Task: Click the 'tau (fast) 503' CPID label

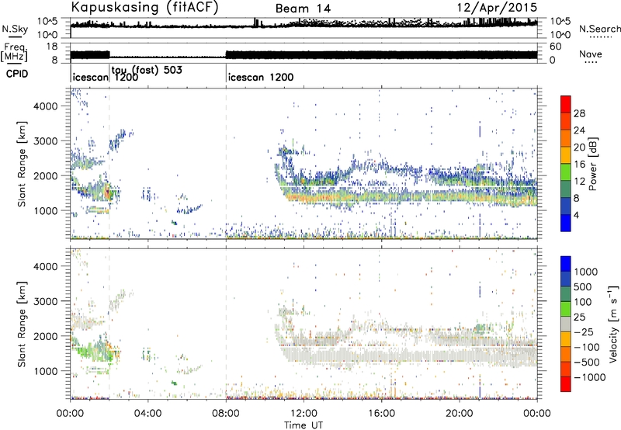Action: (x=147, y=70)
